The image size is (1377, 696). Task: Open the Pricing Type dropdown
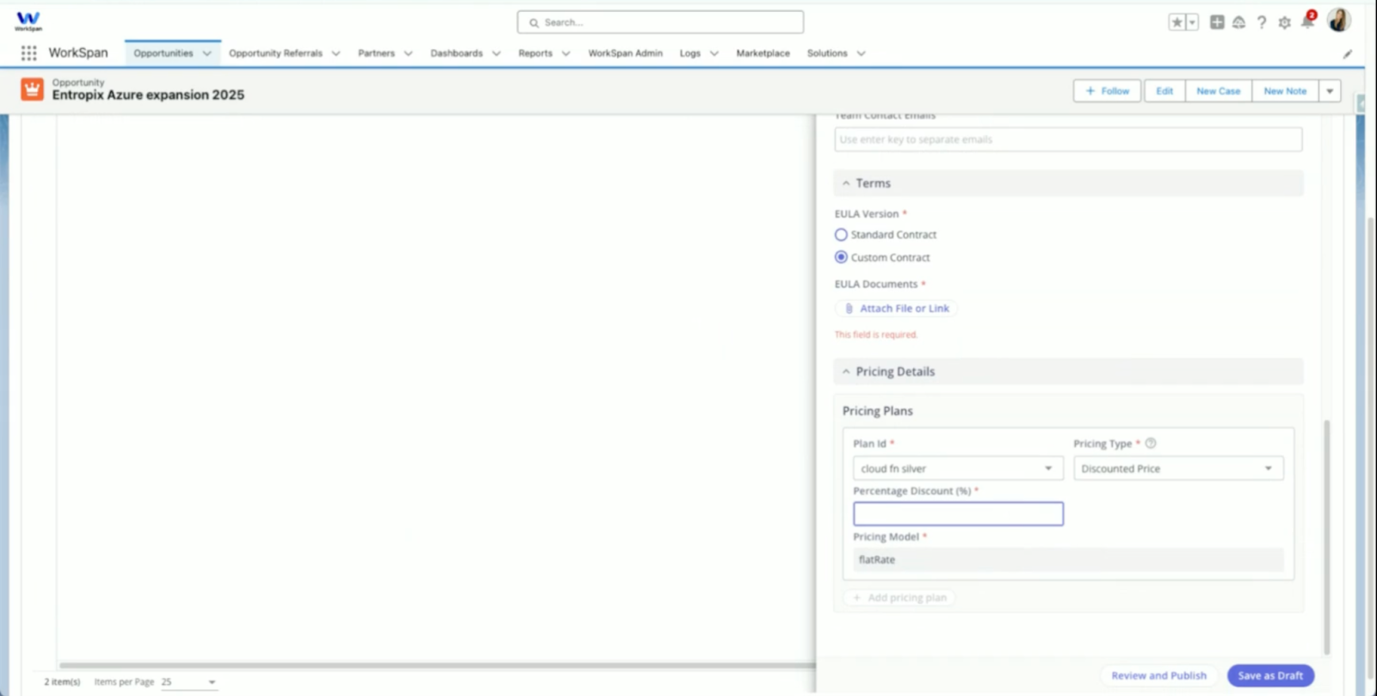(1178, 469)
